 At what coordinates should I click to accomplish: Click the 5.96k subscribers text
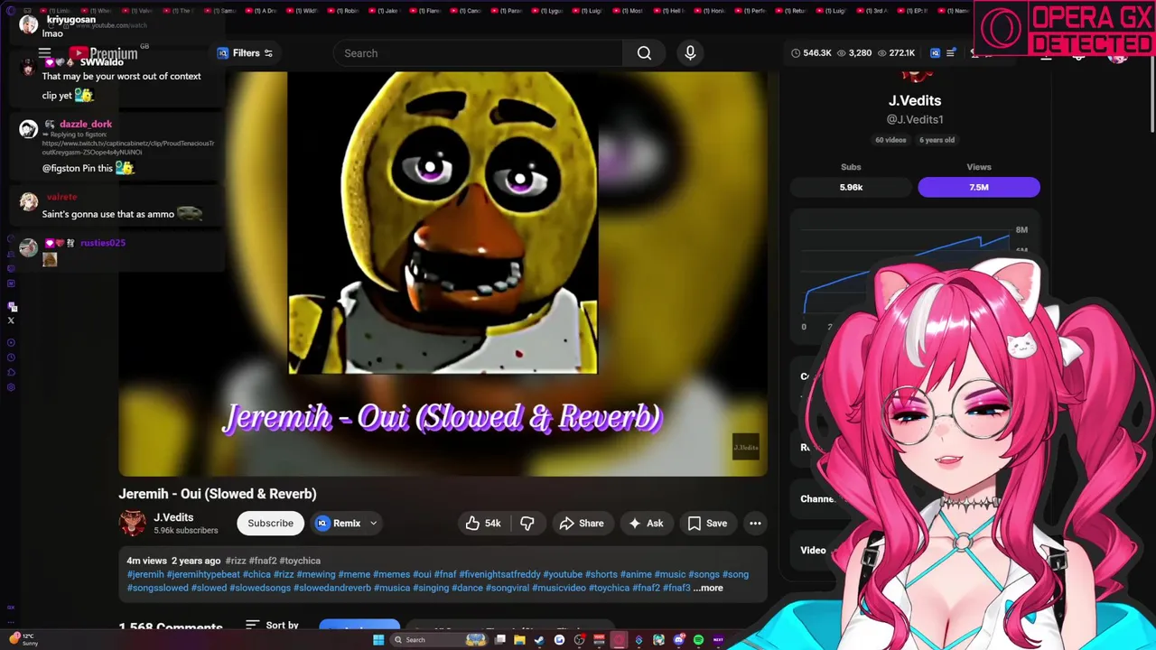click(185, 531)
